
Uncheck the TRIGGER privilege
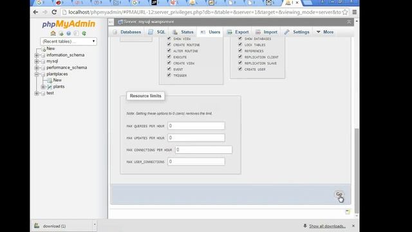click(x=169, y=75)
